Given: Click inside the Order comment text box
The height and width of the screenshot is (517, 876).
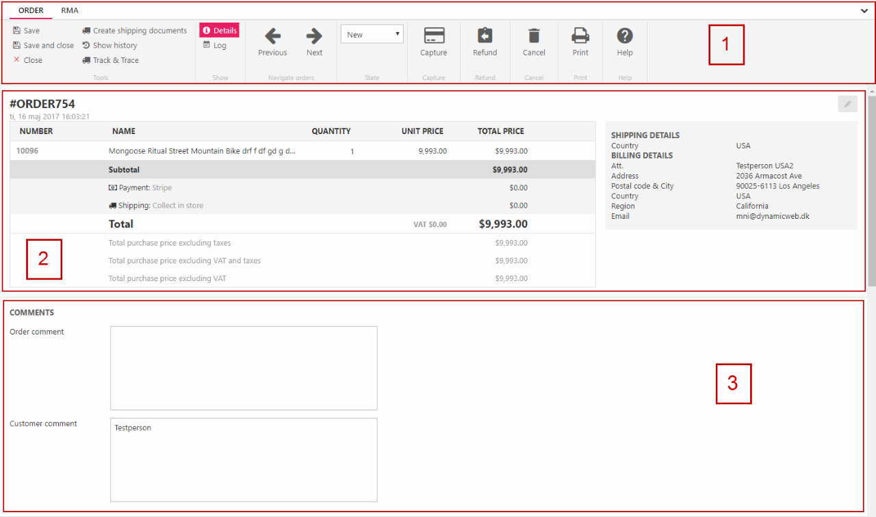Looking at the screenshot, I should [x=244, y=368].
